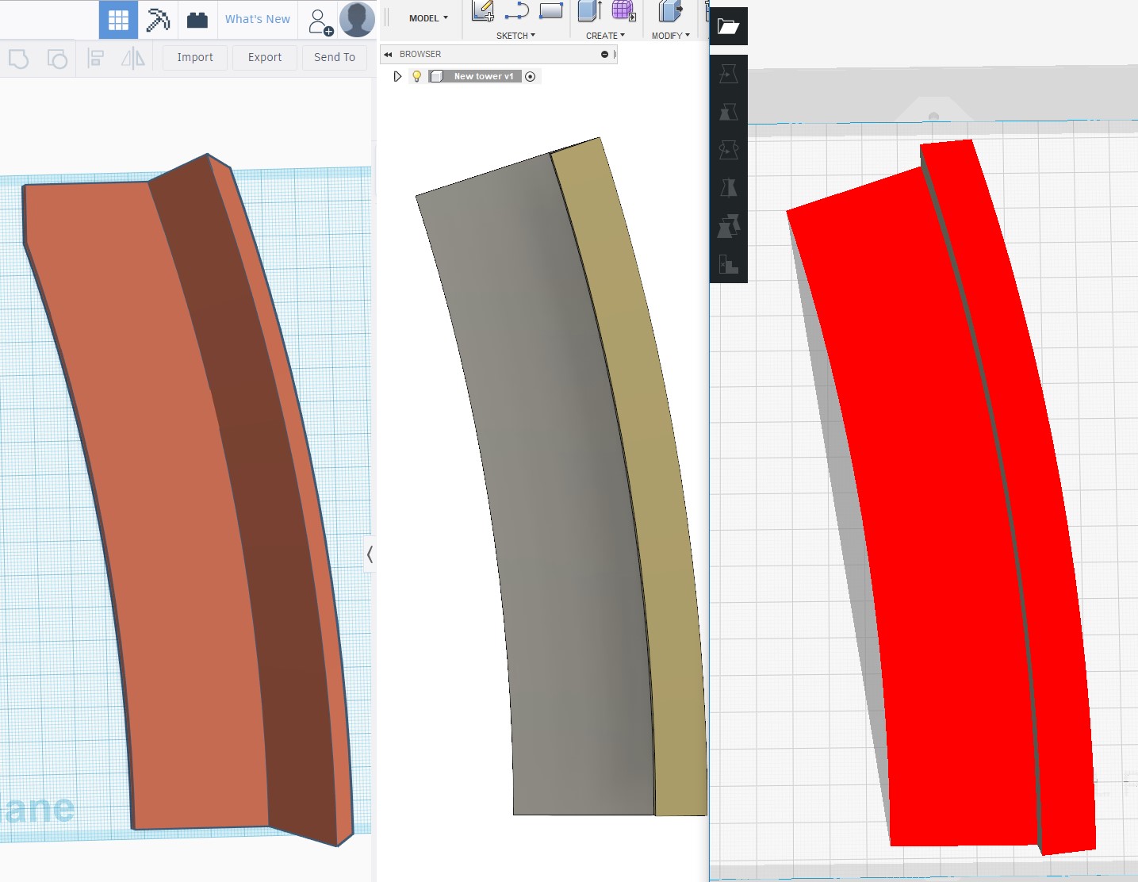This screenshot has height=882, width=1138.
Task: Open the folder icon on the dark toolbar
Action: click(x=729, y=25)
